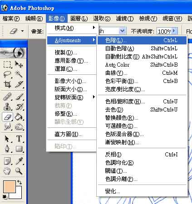Click the opacity 100% input field
This screenshot has height=204, width=192.
pyautogui.click(x=164, y=31)
